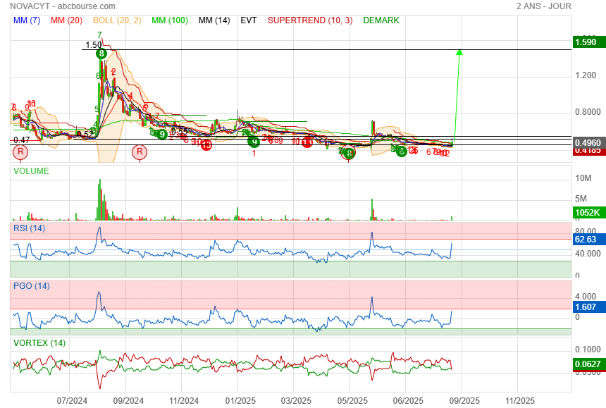Click the 0.8000 price axis label
This screenshot has width=606, height=408.
[588, 112]
